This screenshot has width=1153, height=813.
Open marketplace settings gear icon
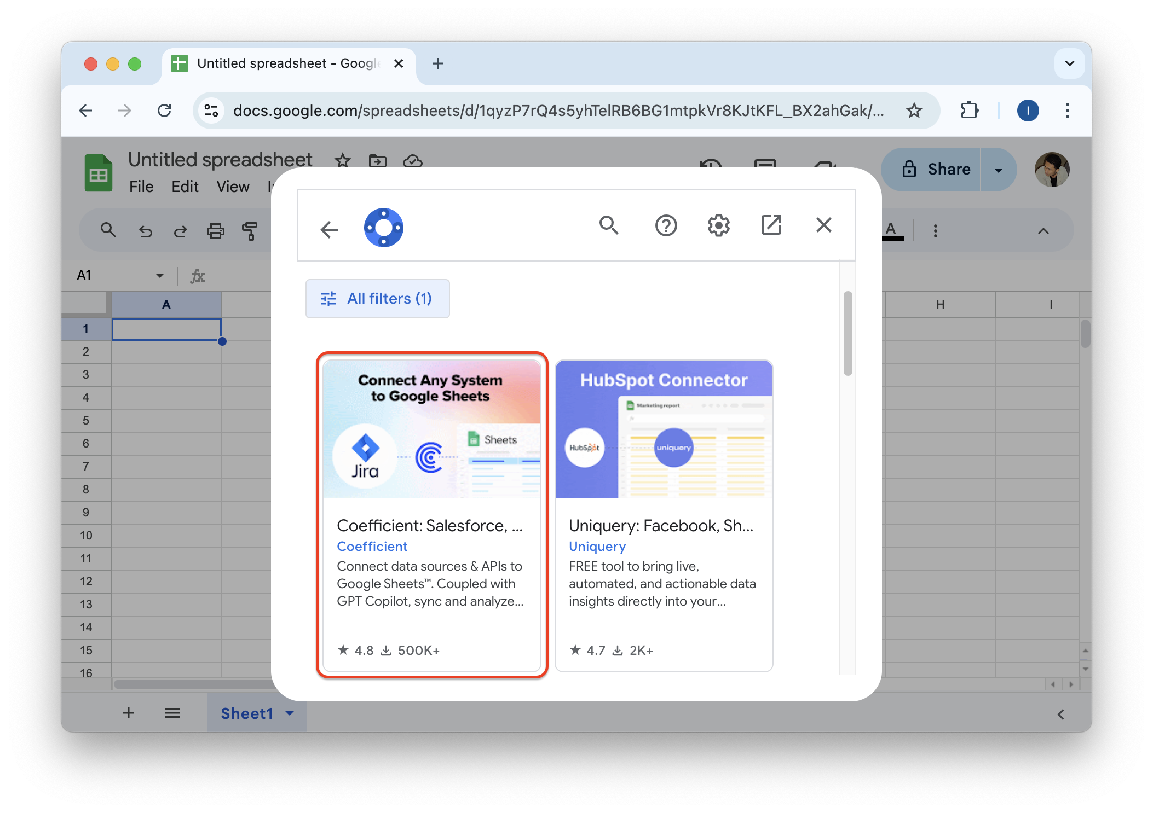(718, 225)
